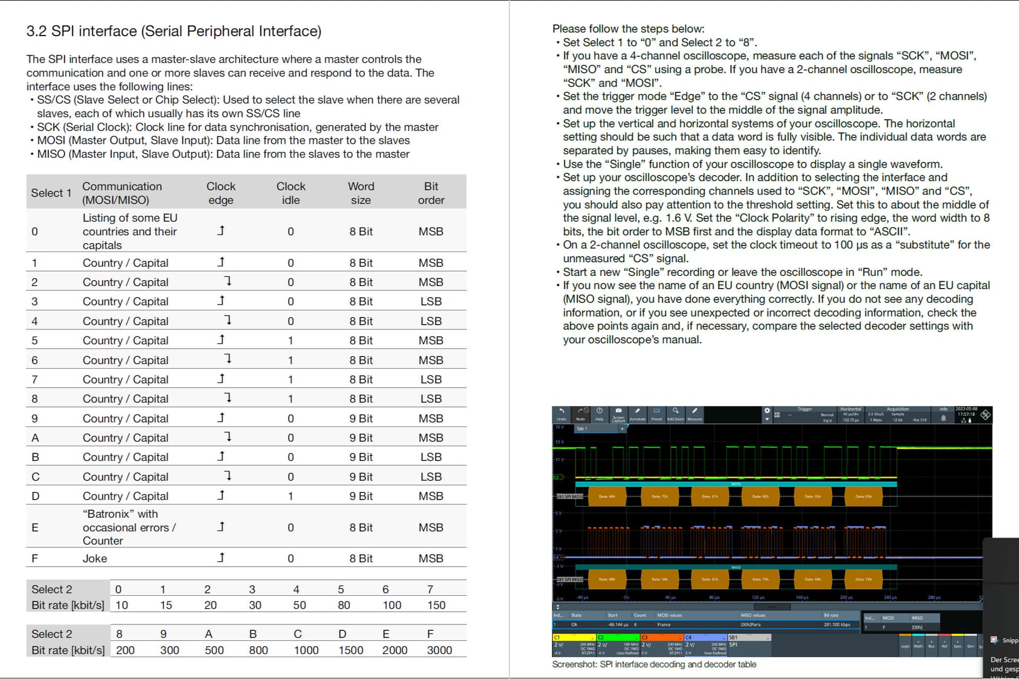Open the settings gear icon
Screen dimensions: 1019x679
pos(767,410)
